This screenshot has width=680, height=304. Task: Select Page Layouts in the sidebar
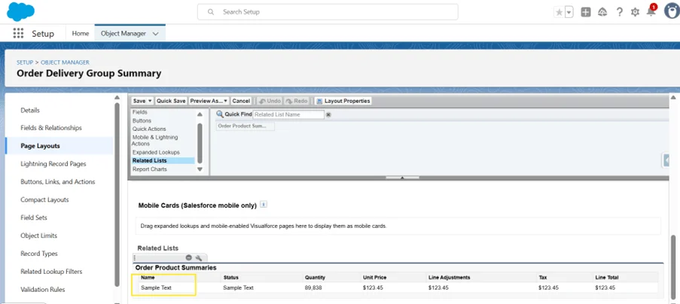tap(41, 146)
